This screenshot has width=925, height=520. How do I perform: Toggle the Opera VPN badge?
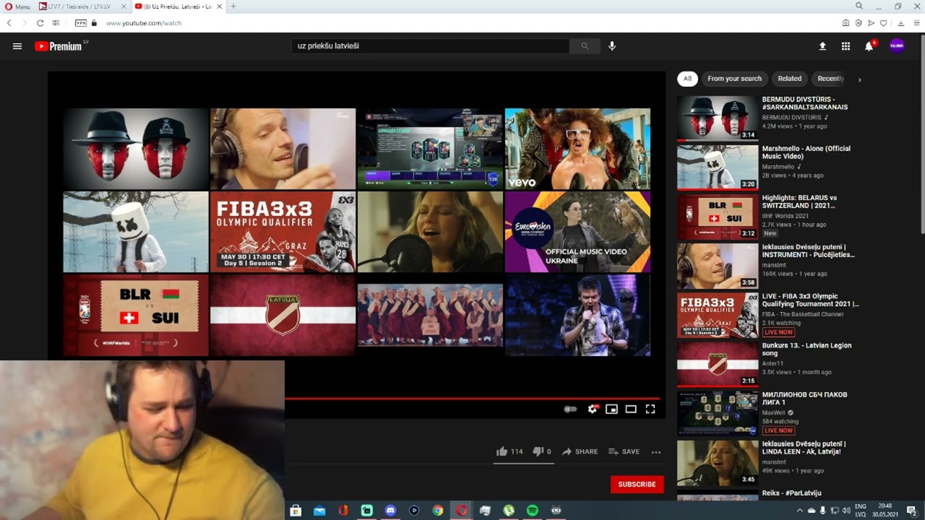[81, 23]
